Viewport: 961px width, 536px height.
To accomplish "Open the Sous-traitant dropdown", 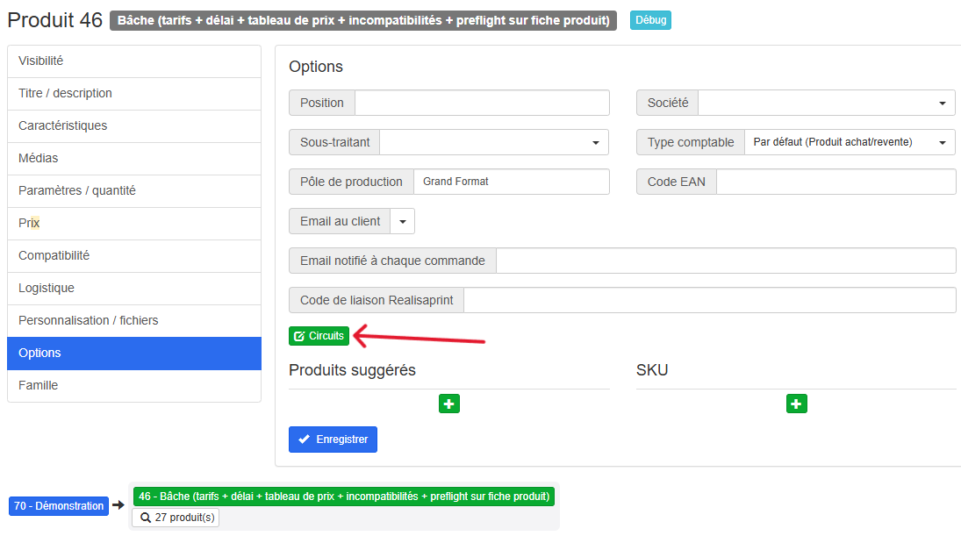I will [494, 142].
